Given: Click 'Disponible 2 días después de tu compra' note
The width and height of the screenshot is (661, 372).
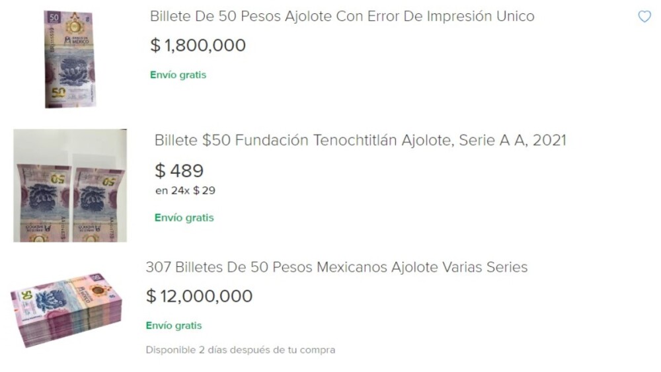Looking at the screenshot, I should [240, 350].
